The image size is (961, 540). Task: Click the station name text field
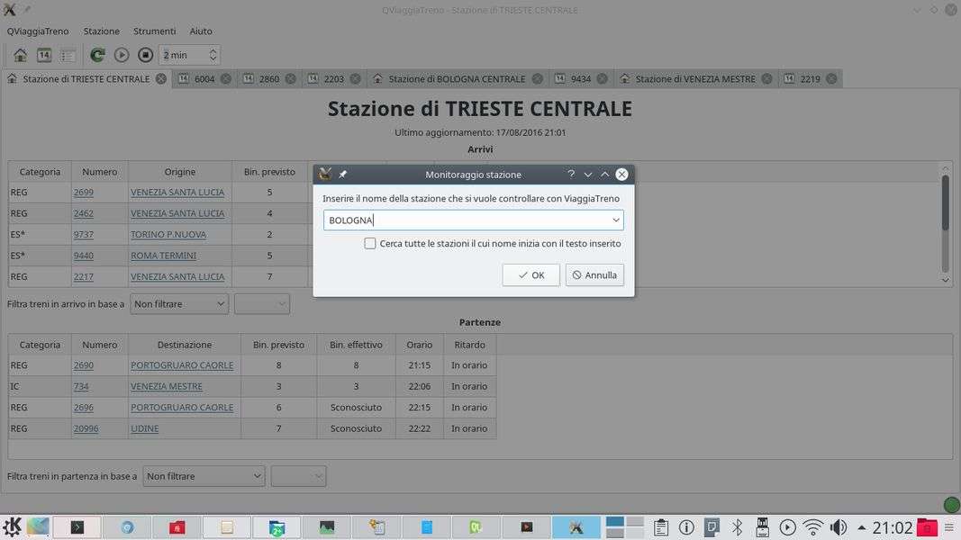(x=464, y=220)
